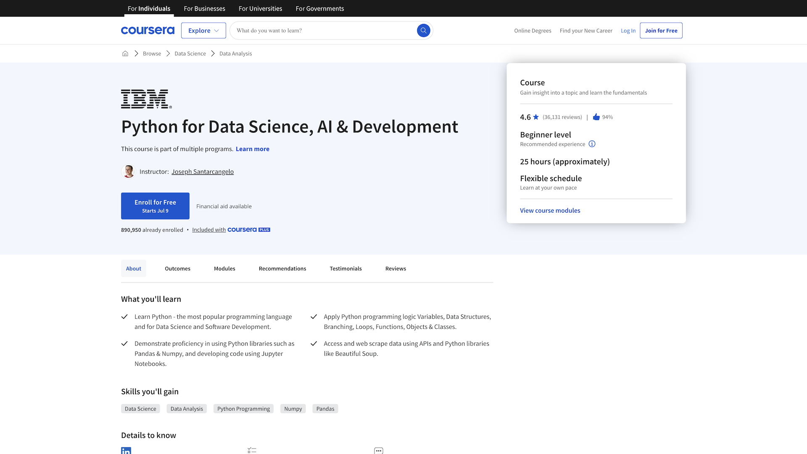Click Financial aid available
The image size is (807, 454).
[224, 206]
